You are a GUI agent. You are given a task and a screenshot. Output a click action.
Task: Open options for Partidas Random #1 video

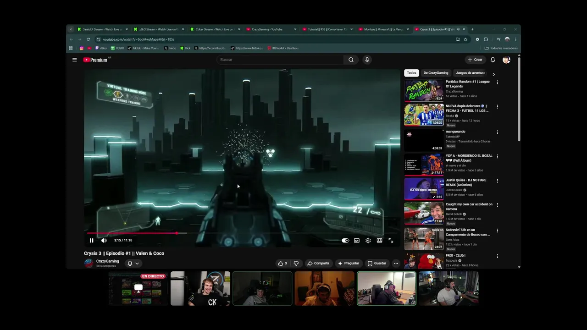497,82
